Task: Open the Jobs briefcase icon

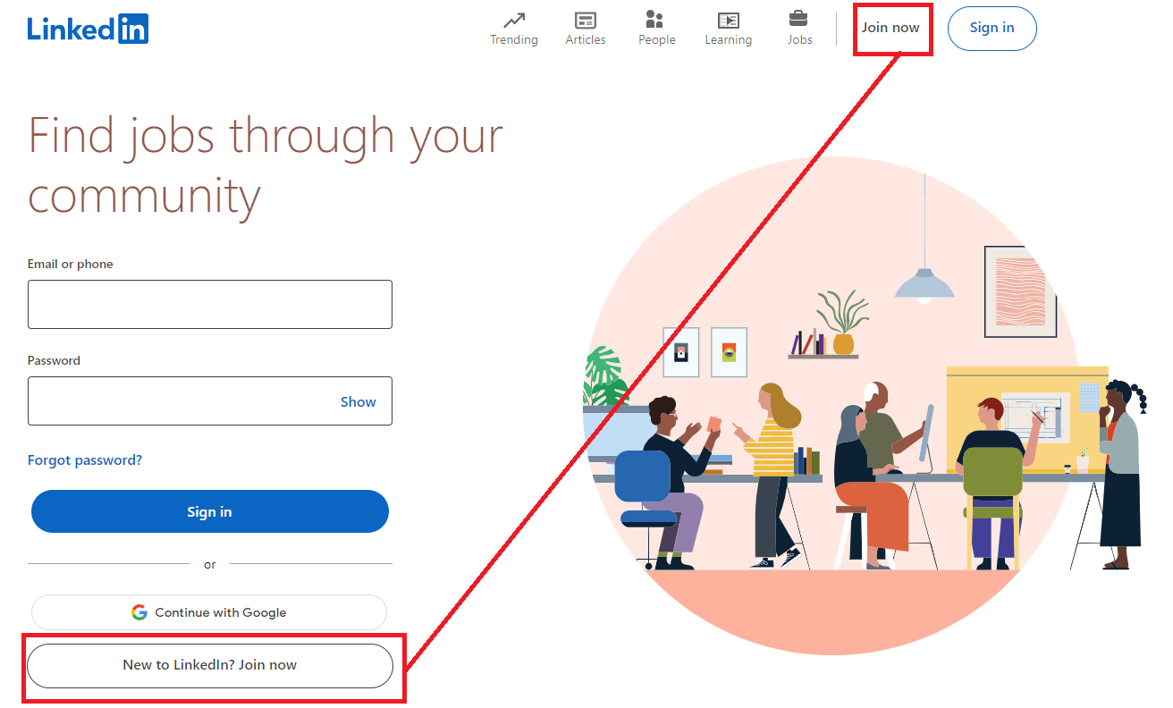Action: click(798, 19)
